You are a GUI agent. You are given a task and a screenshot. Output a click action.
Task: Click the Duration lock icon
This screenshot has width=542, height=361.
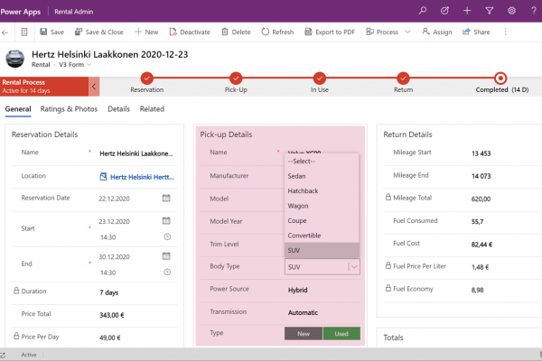point(16,291)
